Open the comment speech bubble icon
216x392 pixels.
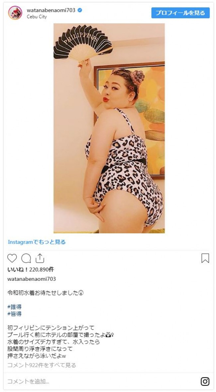(26, 258)
